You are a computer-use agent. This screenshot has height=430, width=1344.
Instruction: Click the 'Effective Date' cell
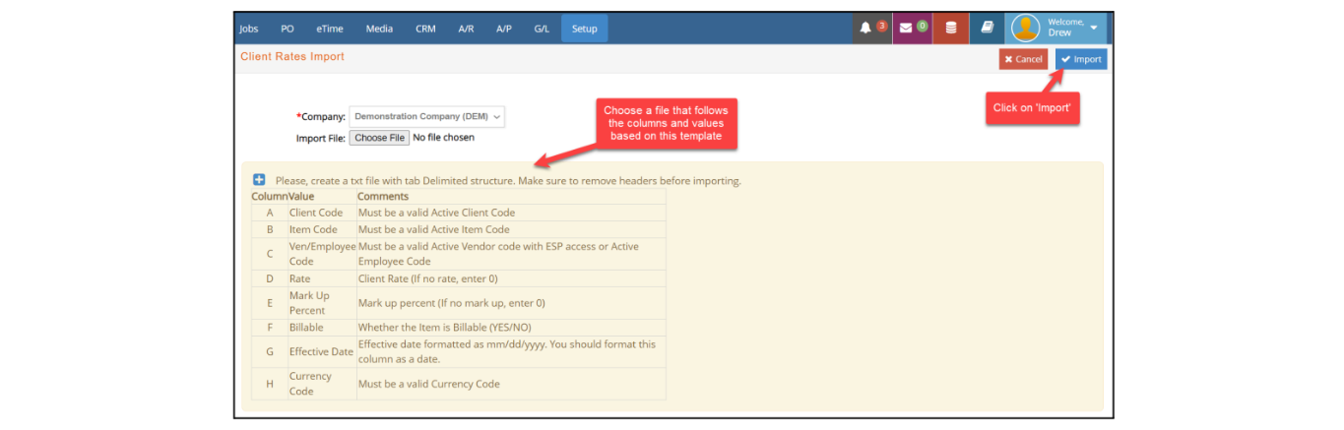coord(322,352)
